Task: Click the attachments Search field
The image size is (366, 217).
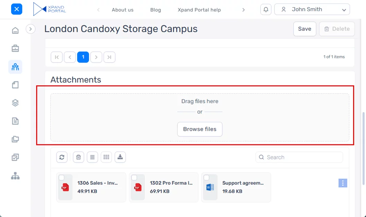Action: pyautogui.click(x=302, y=157)
